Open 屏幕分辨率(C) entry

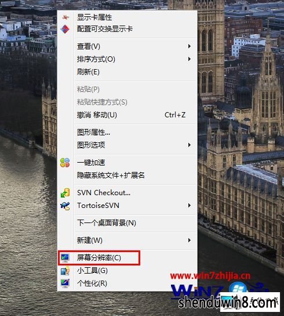(127, 258)
